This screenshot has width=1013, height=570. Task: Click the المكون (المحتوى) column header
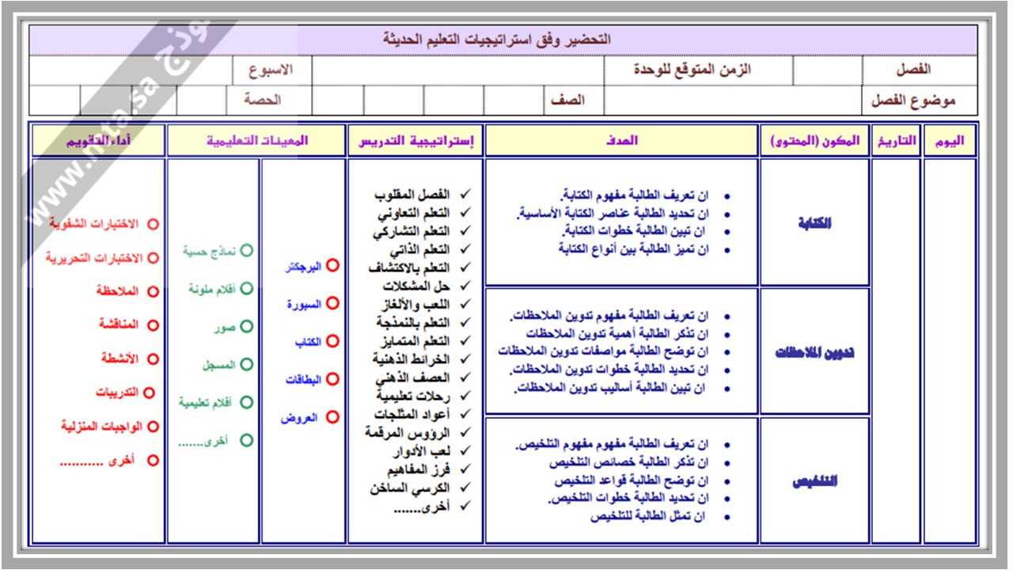point(814,141)
